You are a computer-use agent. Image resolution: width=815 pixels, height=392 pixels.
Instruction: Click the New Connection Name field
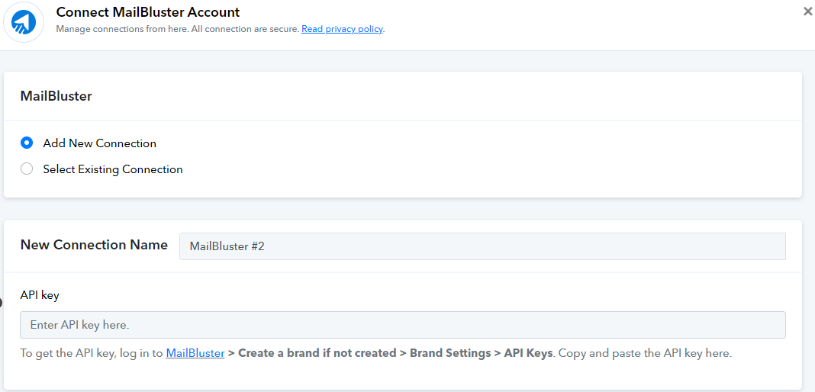482,246
